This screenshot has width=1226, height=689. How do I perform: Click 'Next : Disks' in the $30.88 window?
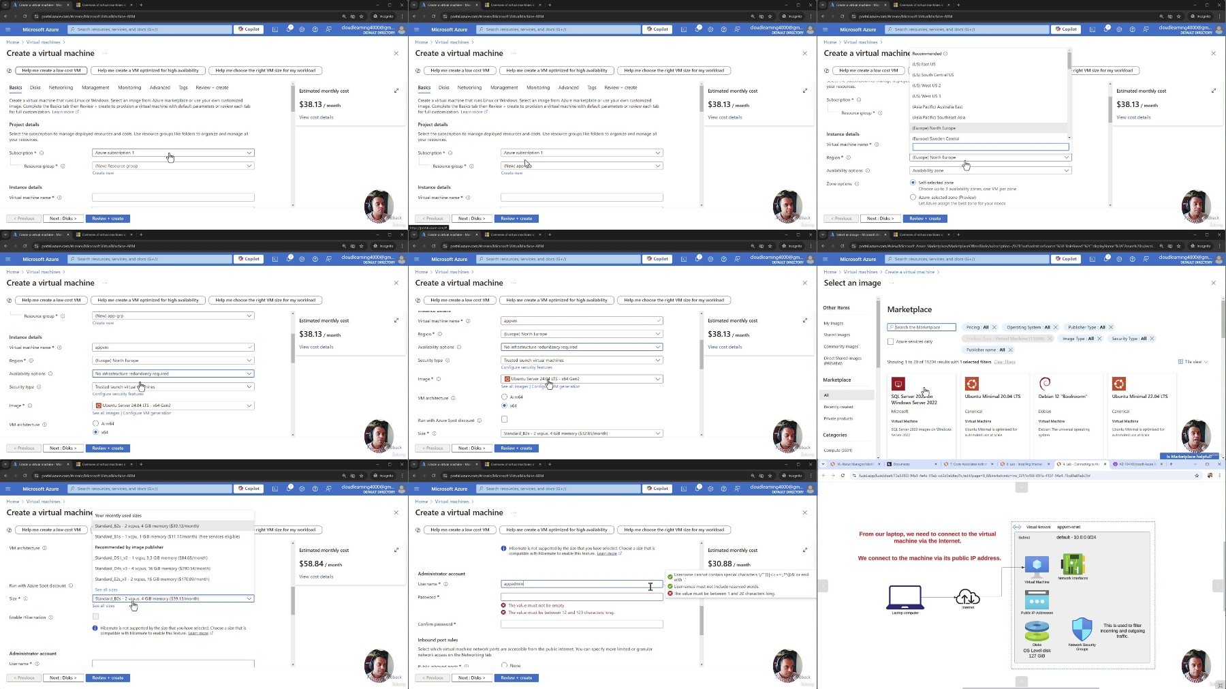(472, 678)
